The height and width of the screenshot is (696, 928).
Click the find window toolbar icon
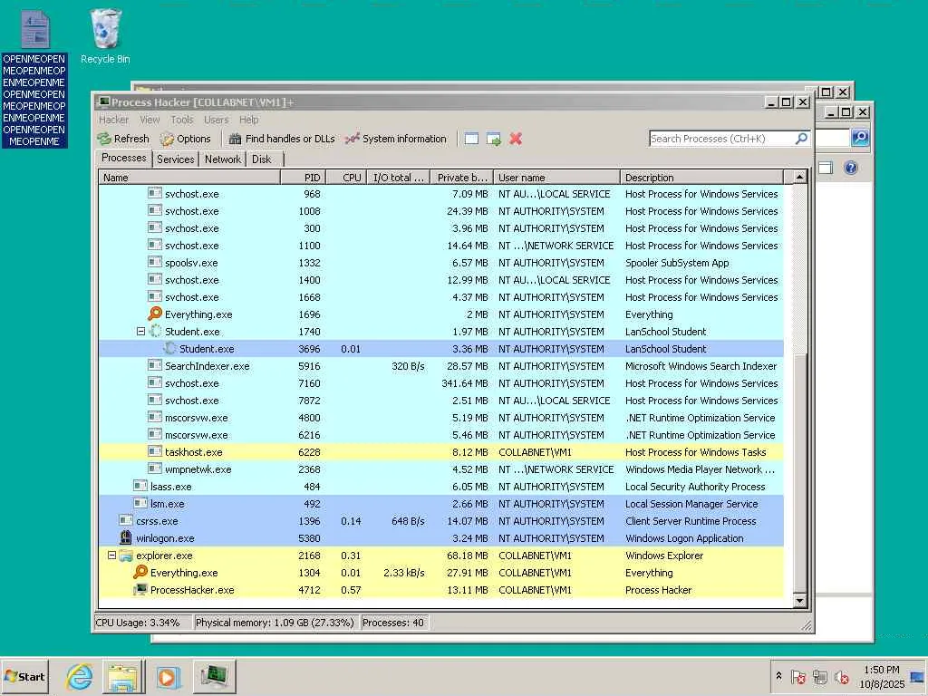click(x=471, y=139)
